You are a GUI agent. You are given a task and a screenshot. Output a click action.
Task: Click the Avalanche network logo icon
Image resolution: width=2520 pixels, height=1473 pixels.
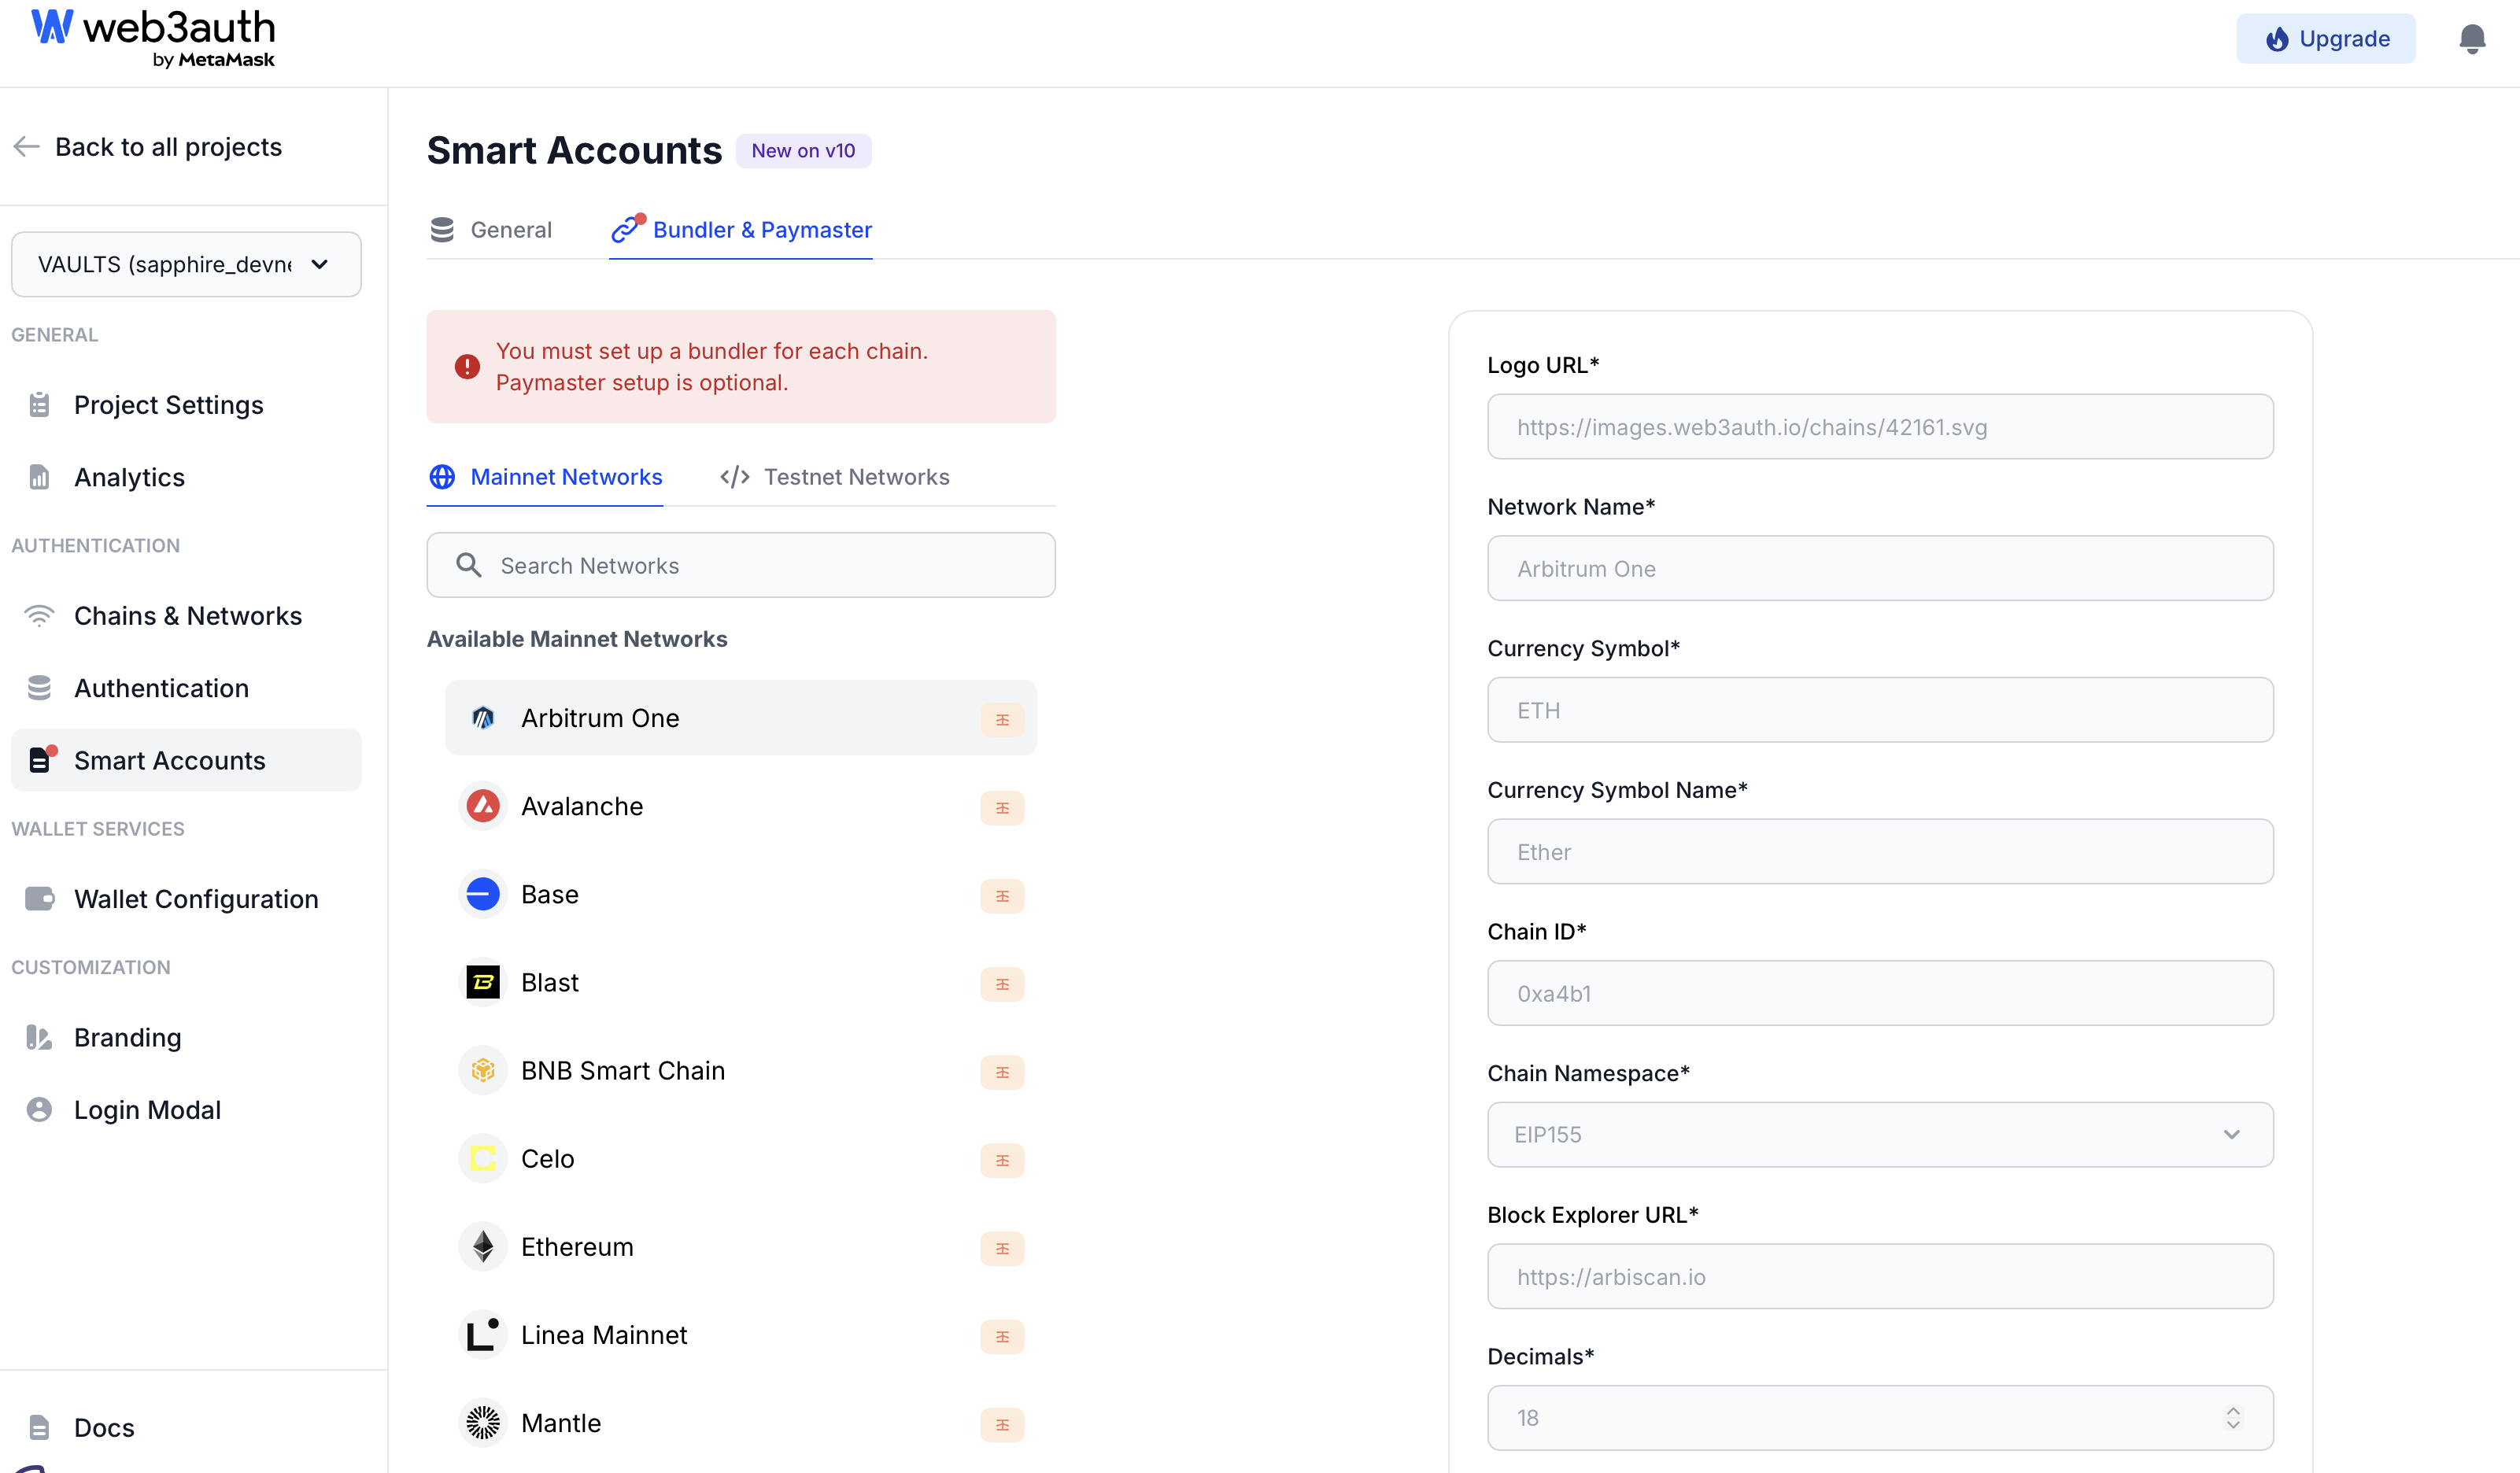(483, 806)
